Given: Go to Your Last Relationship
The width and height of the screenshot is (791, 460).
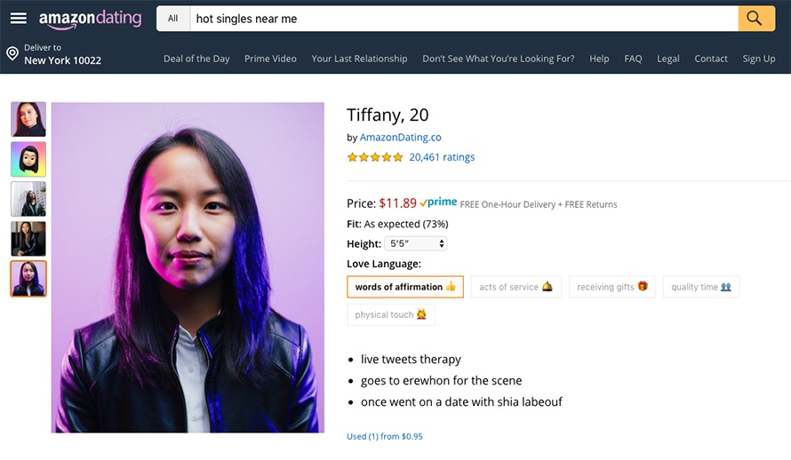Looking at the screenshot, I should pyautogui.click(x=359, y=59).
